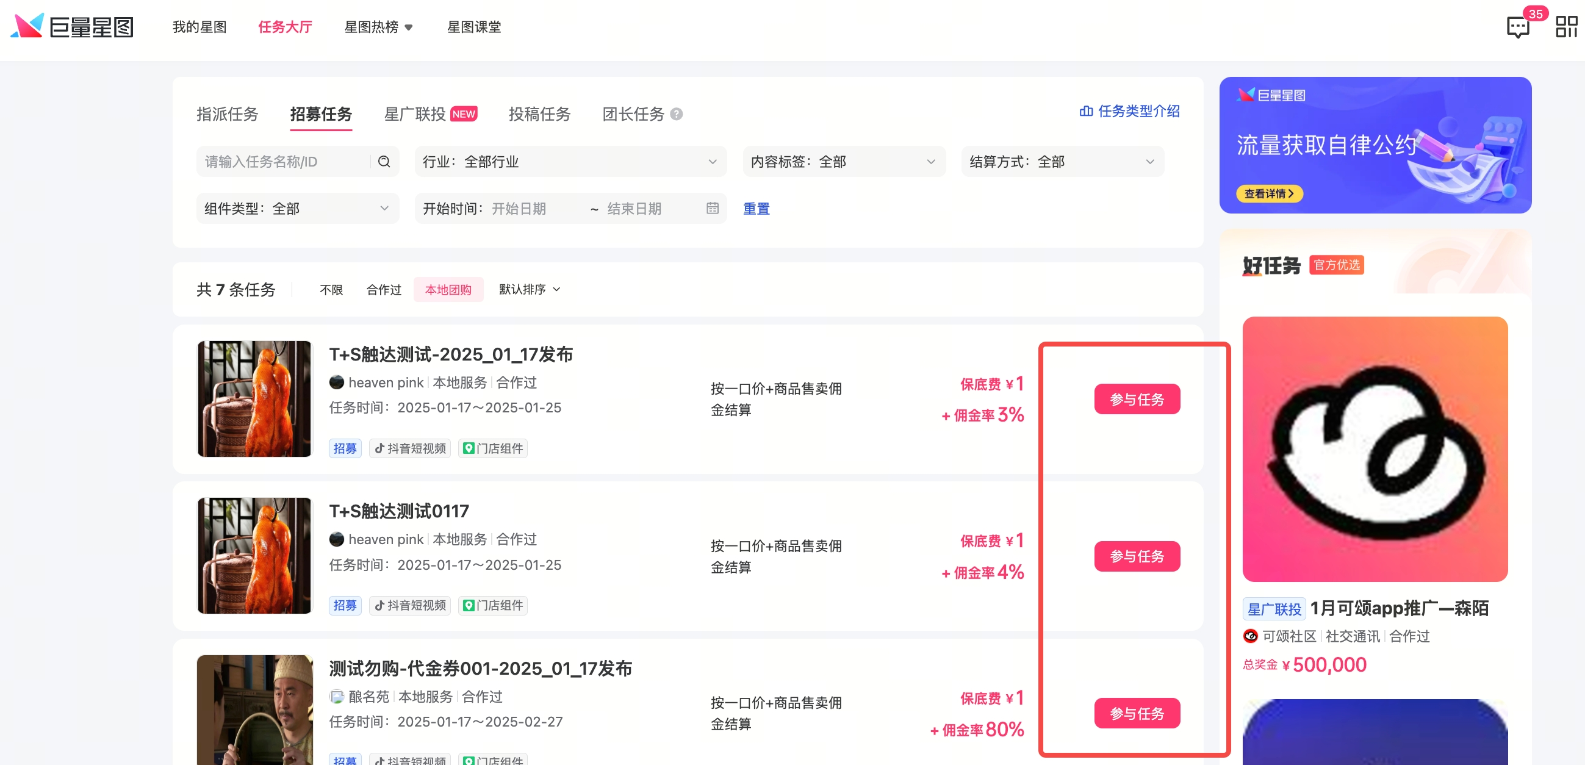
Task: Open the QR code grid icon
Action: coord(1566,27)
